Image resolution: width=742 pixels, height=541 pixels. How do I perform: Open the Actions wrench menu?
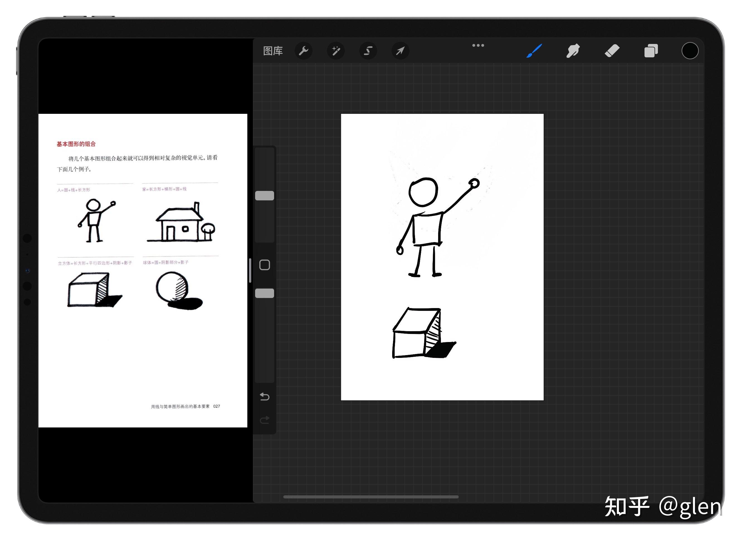coord(304,51)
